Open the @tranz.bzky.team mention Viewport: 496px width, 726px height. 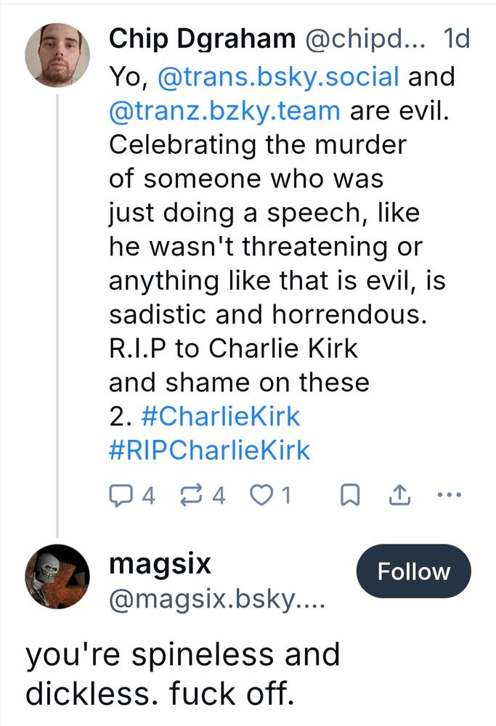[x=224, y=110]
